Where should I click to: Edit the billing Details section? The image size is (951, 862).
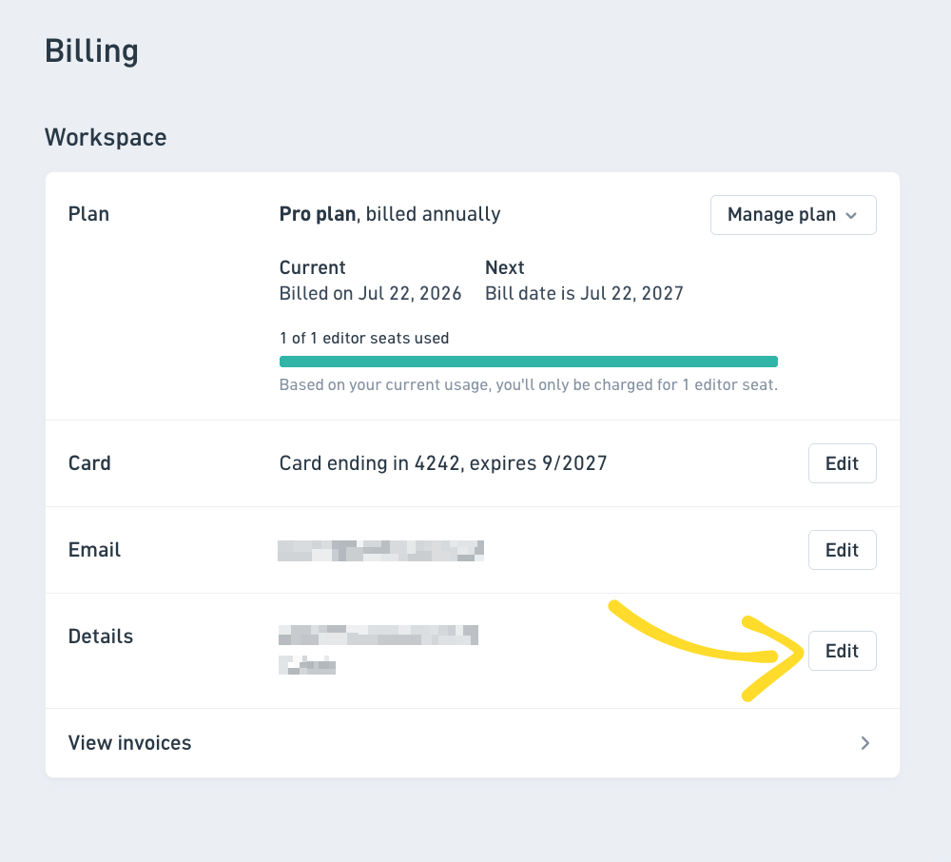(x=842, y=651)
